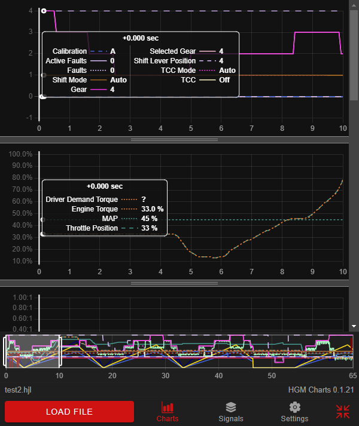
Task: Click the red LOAD FILE button
Action: click(69, 412)
